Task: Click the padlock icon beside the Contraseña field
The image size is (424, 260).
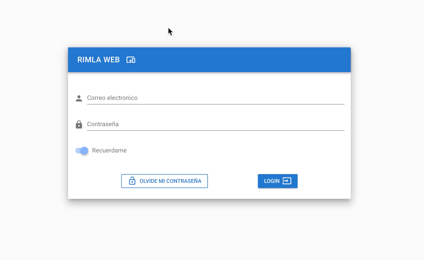Action: [79, 124]
